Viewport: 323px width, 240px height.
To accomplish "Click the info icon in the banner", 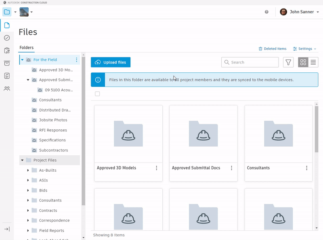I will tap(98, 80).
